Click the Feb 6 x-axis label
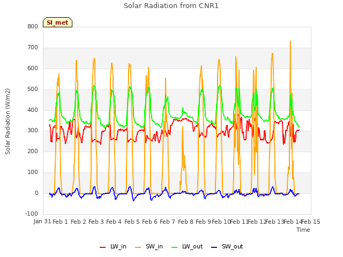 150,222
